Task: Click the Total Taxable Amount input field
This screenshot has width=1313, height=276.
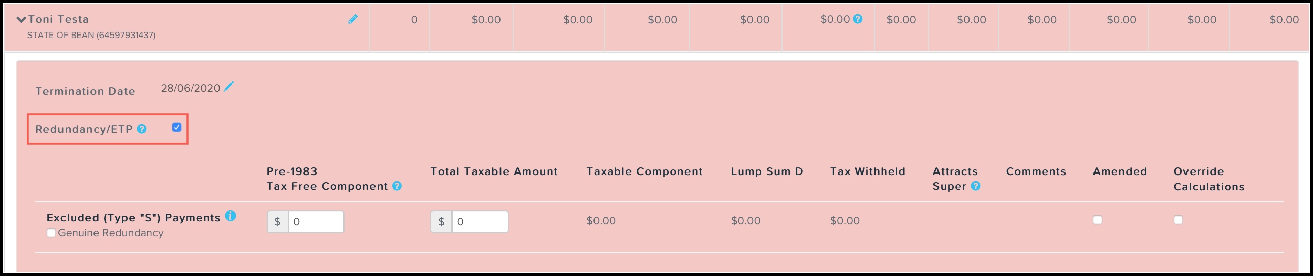Action: (479, 222)
